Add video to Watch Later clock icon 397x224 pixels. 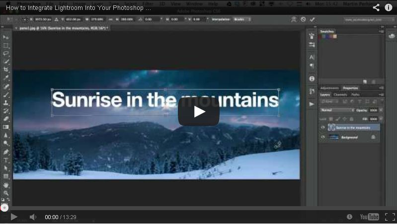coord(349,217)
